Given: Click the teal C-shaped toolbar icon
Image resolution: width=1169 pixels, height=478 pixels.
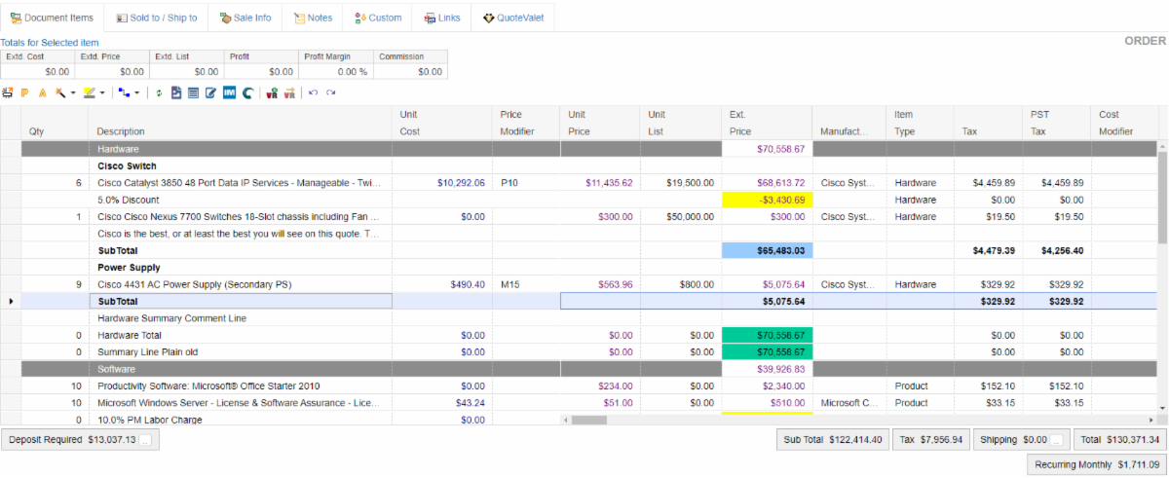Looking at the screenshot, I should 247,93.
